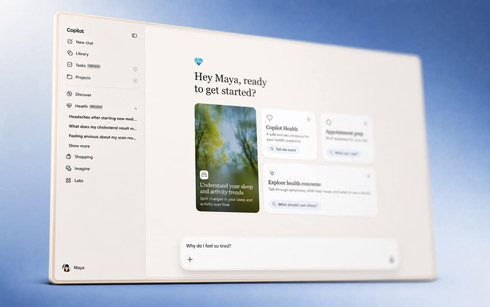The image size is (490, 307).
Task: Click the Discover compass icon
Action: (x=69, y=94)
